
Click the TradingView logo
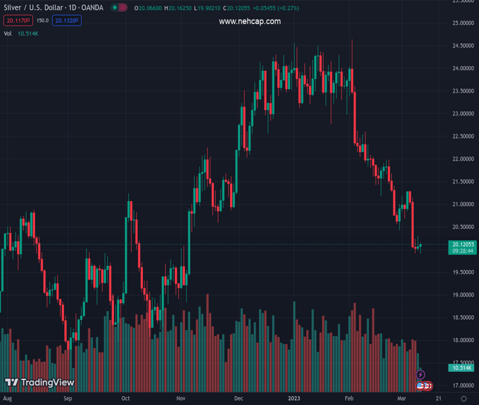(39, 383)
